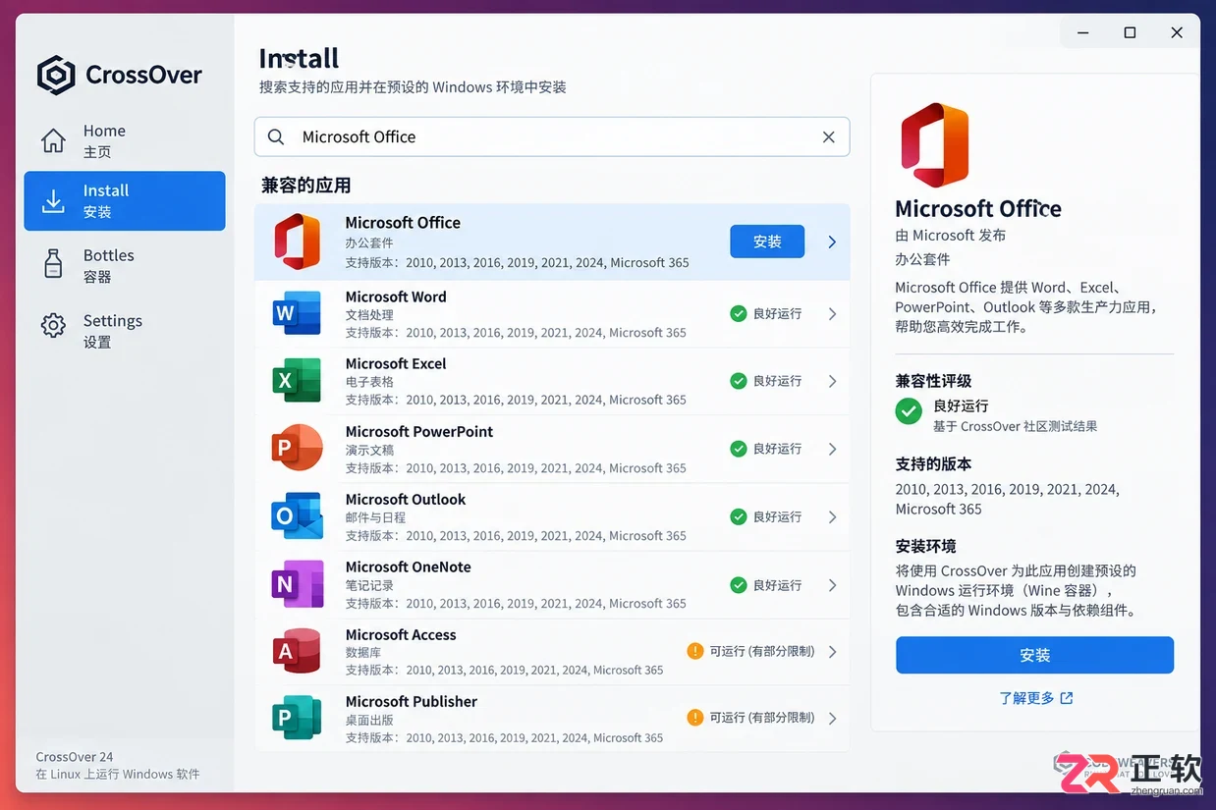Click the Microsoft Word icon
Image resolution: width=1216 pixels, height=810 pixels.
point(297,313)
